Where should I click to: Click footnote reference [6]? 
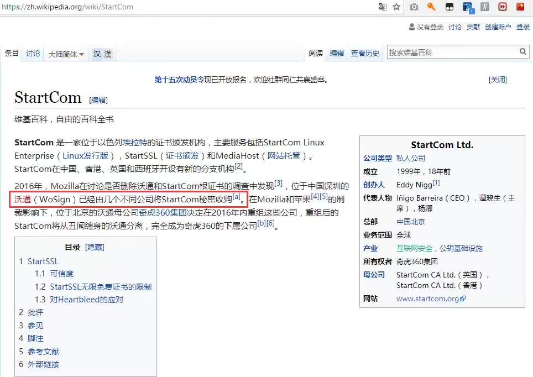point(270,223)
